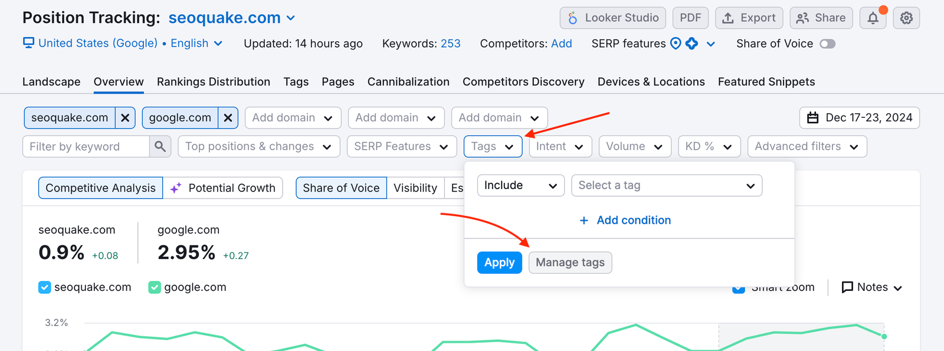Uncheck the seoquake.com legend checkbox
The width and height of the screenshot is (944, 351).
pos(44,287)
